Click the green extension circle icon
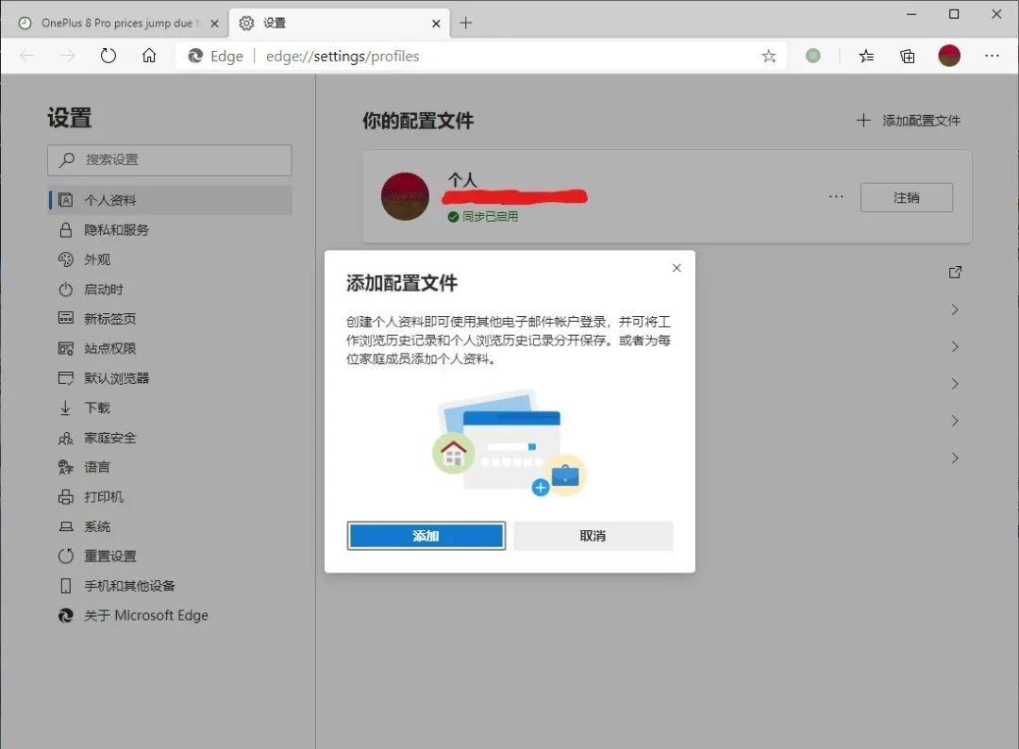Image resolution: width=1019 pixels, height=749 pixels. (813, 56)
